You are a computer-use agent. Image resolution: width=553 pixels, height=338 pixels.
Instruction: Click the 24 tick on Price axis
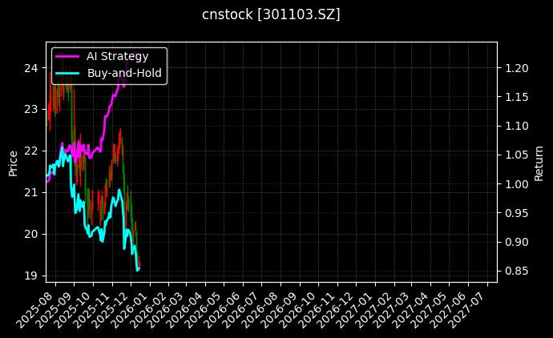[32, 67]
